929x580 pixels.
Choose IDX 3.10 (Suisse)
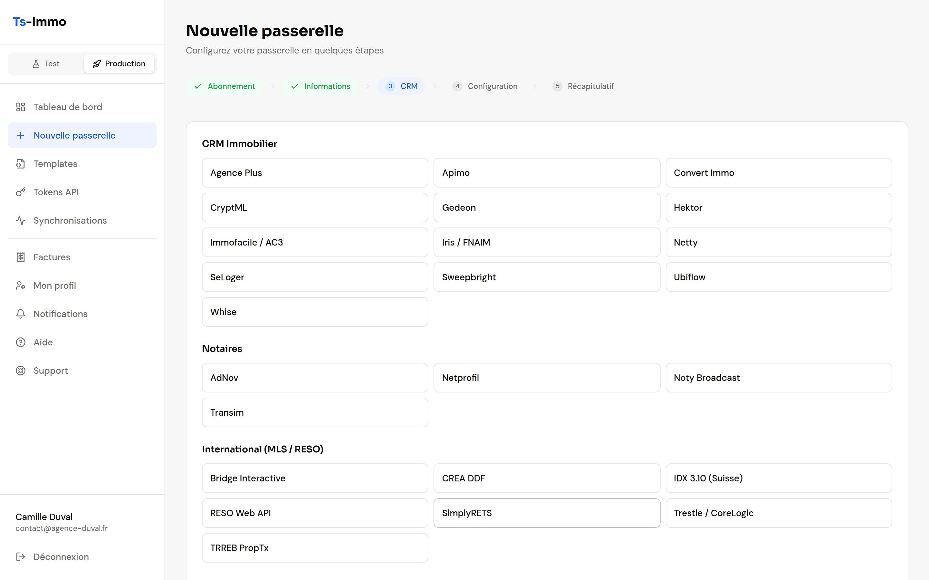pyautogui.click(x=778, y=478)
